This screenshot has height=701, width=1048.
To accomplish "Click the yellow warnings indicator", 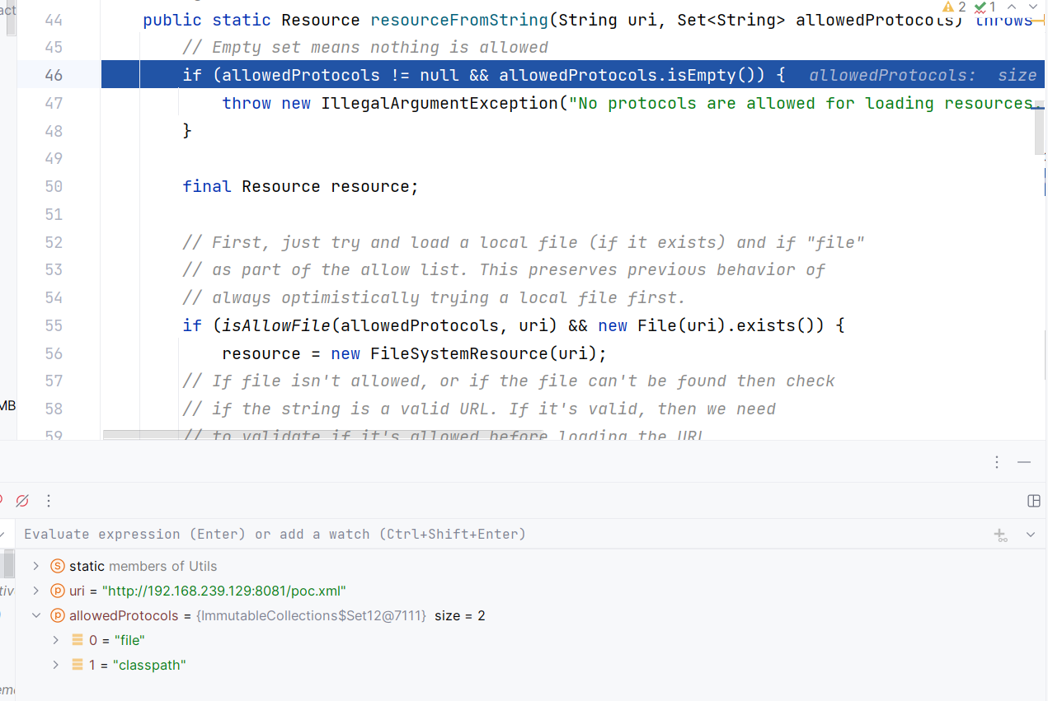I will click(x=953, y=7).
